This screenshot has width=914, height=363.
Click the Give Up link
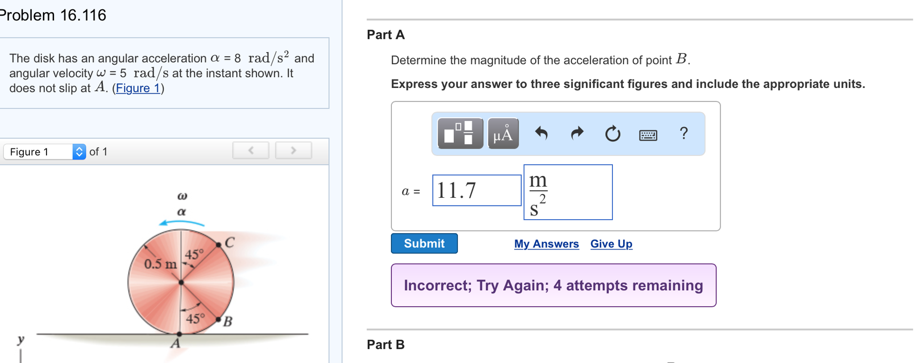click(611, 244)
